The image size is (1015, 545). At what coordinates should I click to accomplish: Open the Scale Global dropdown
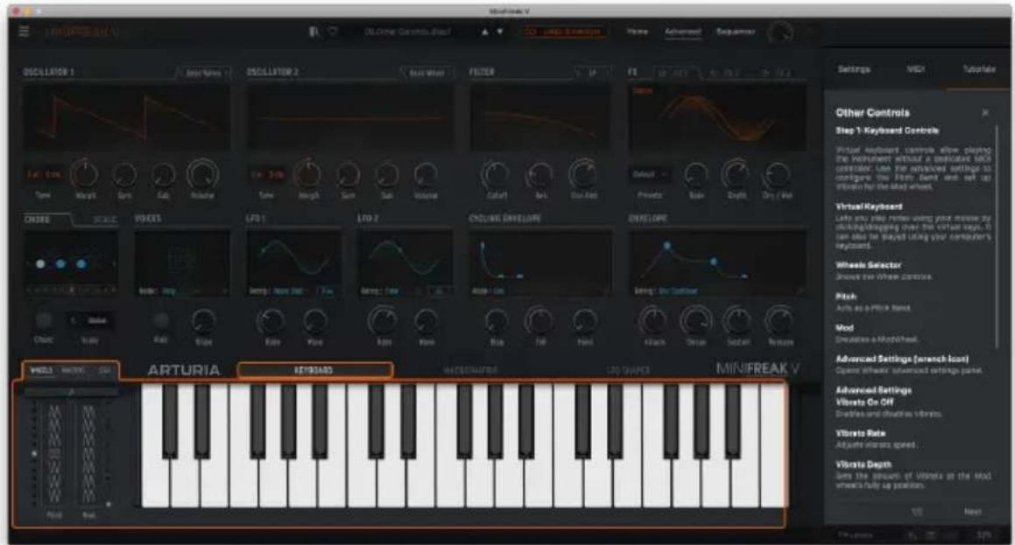pos(90,321)
